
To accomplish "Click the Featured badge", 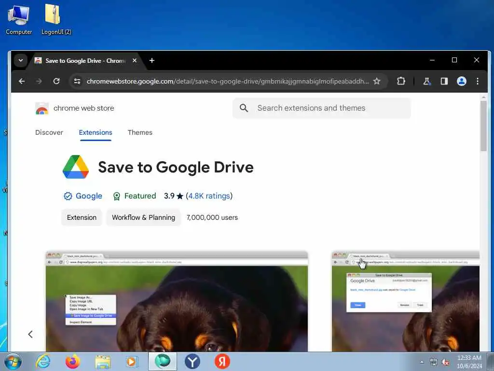I will pyautogui.click(x=135, y=196).
